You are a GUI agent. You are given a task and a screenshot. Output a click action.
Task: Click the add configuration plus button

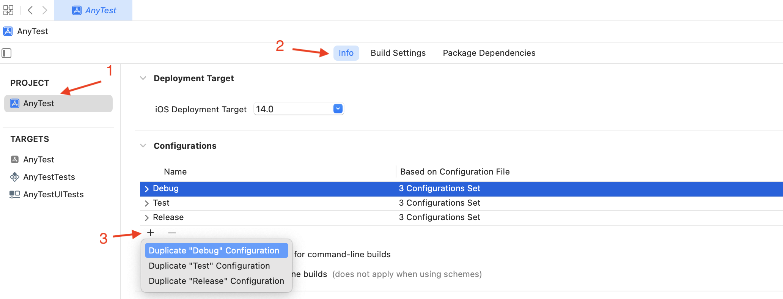pyautogui.click(x=151, y=233)
